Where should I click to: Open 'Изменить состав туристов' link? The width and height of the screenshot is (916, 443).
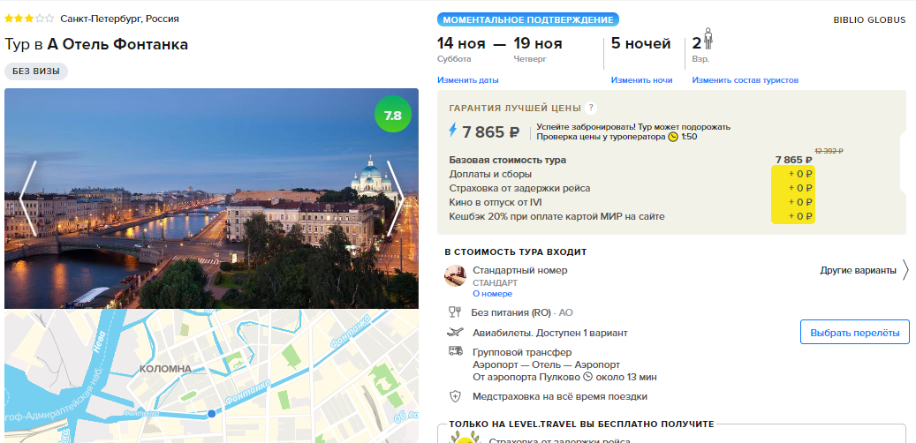pos(746,80)
